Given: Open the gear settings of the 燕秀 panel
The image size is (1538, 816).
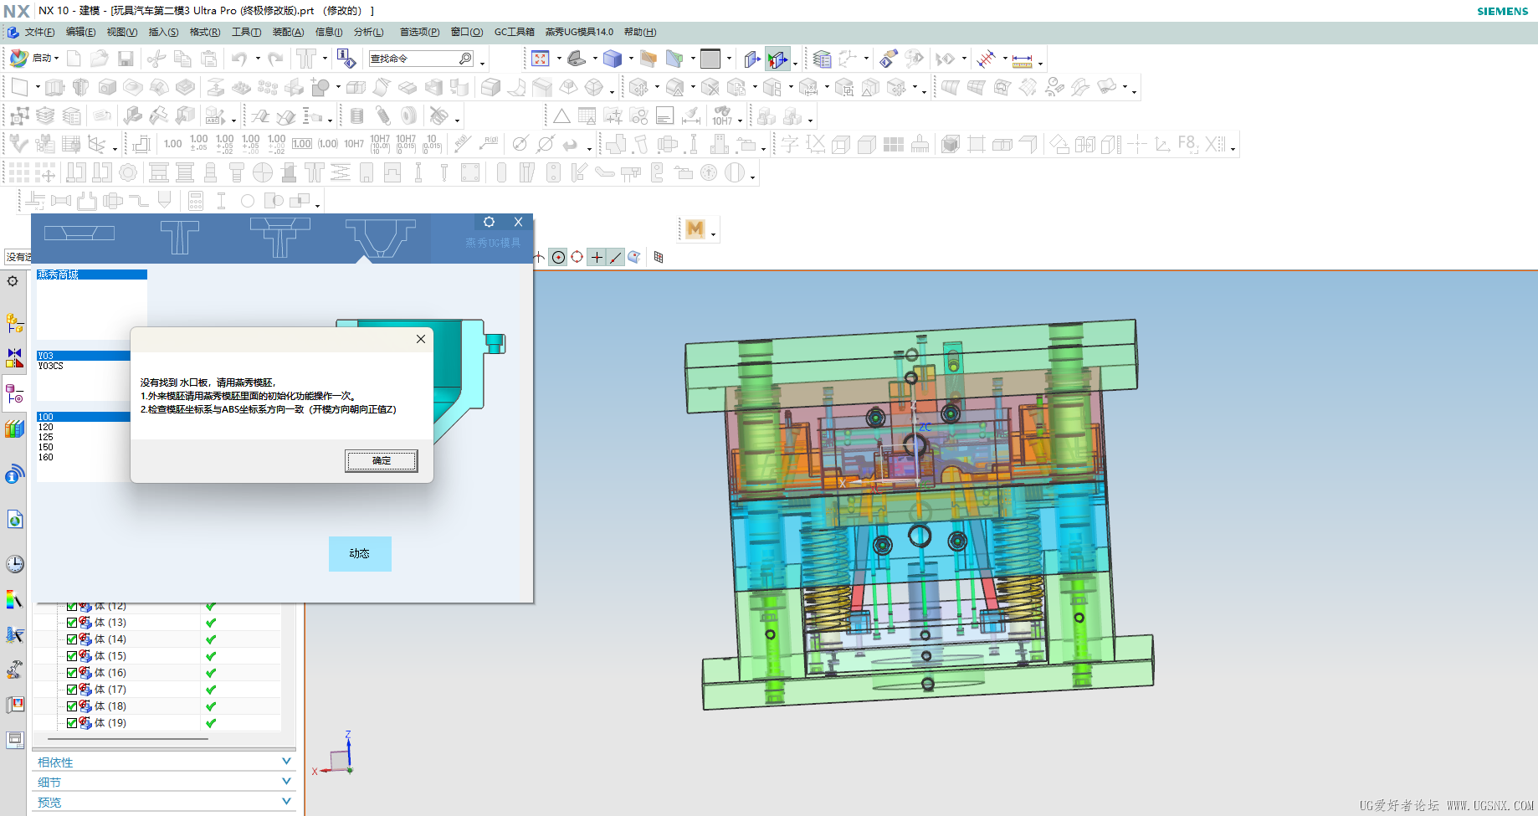Looking at the screenshot, I should [x=489, y=222].
